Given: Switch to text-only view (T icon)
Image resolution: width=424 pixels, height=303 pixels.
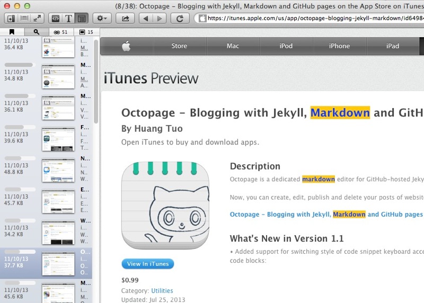Looking at the screenshot, I should click(x=68, y=19).
